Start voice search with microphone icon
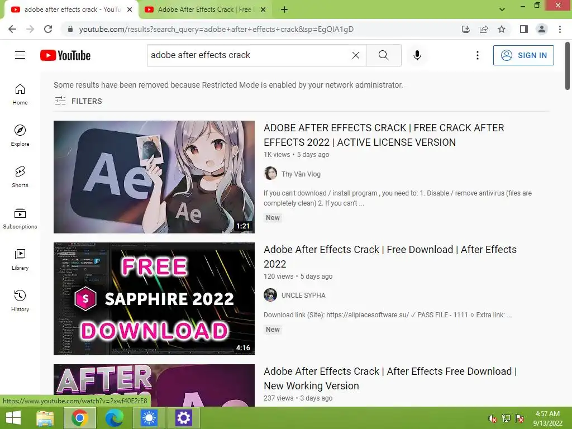 [417, 55]
